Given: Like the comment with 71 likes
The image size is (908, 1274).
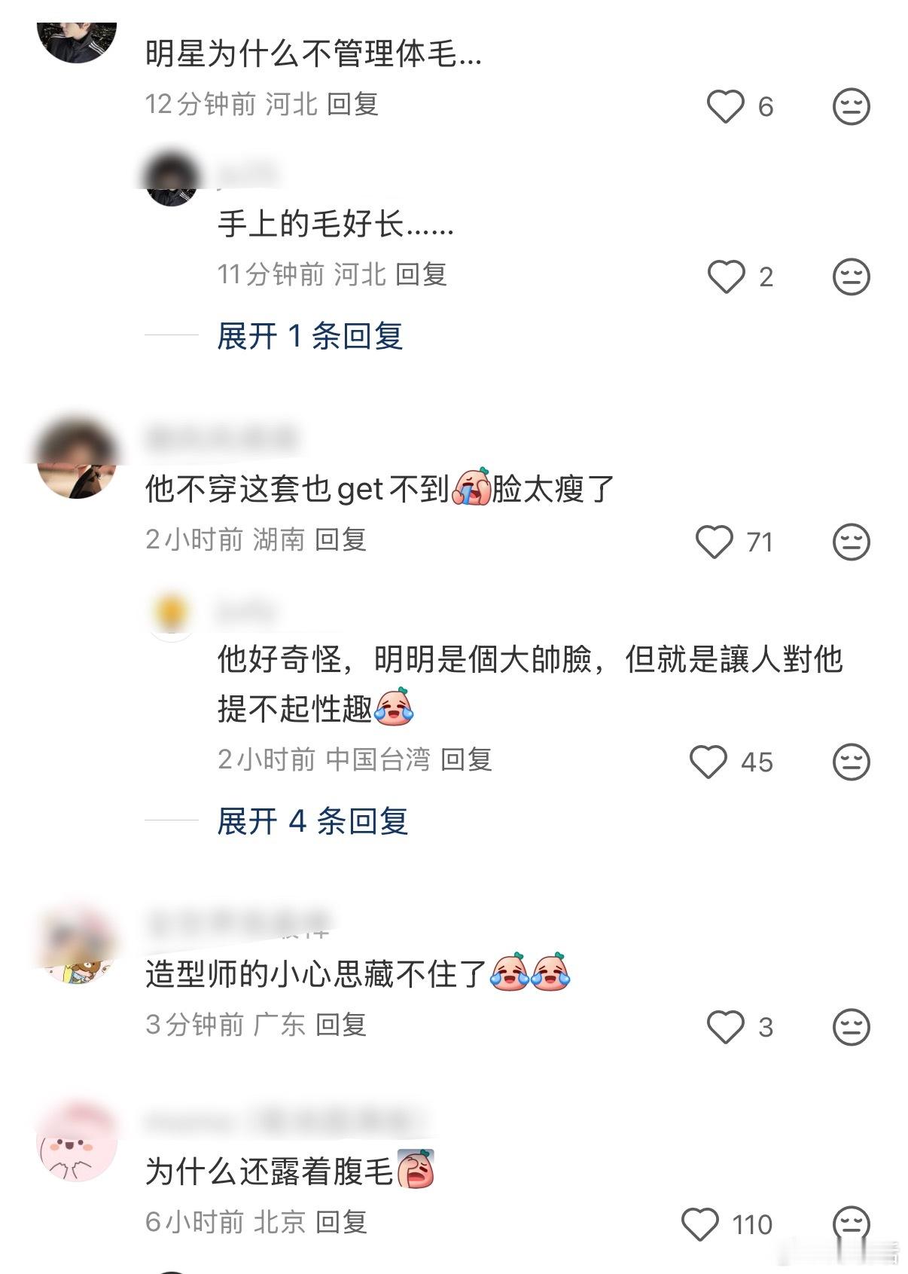Looking at the screenshot, I should [714, 542].
